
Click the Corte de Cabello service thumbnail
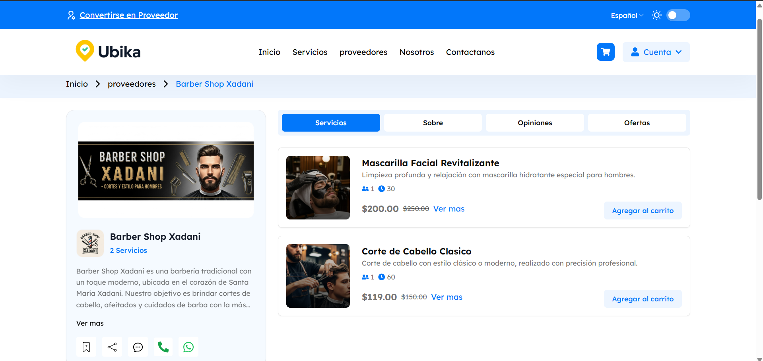pos(318,276)
